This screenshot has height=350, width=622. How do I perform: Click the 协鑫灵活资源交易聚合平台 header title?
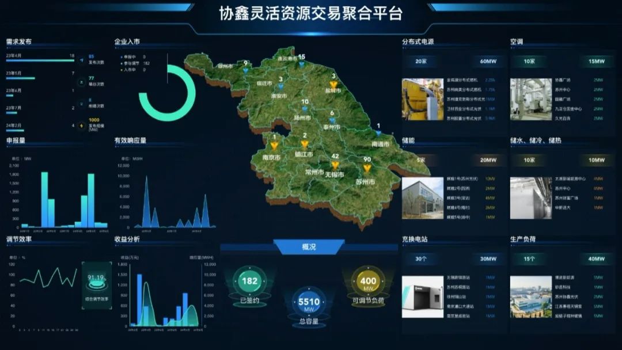tap(310, 13)
